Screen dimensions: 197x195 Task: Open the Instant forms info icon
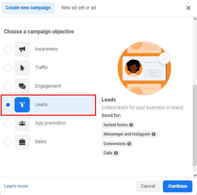point(131,125)
